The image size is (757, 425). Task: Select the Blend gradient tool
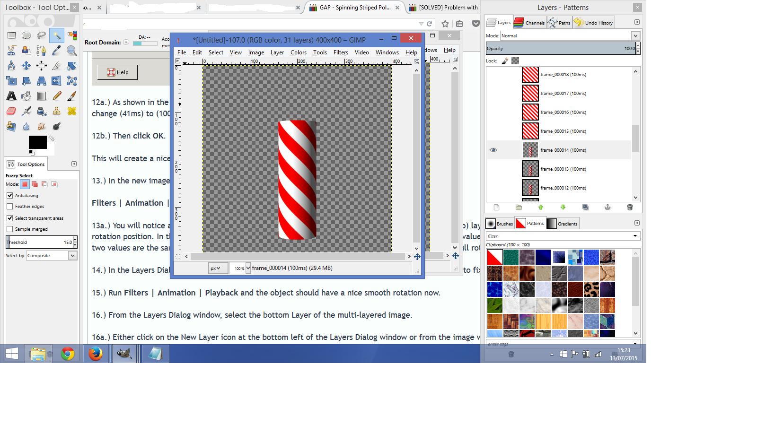42,96
